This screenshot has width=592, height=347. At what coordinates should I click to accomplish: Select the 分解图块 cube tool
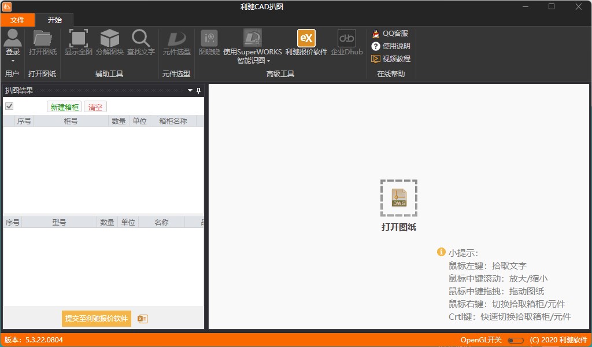tap(110, 39)
